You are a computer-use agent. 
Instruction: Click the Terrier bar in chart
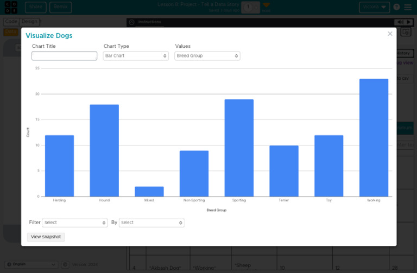284,171
